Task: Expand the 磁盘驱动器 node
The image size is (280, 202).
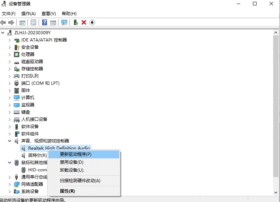Action: coord(10,62)
